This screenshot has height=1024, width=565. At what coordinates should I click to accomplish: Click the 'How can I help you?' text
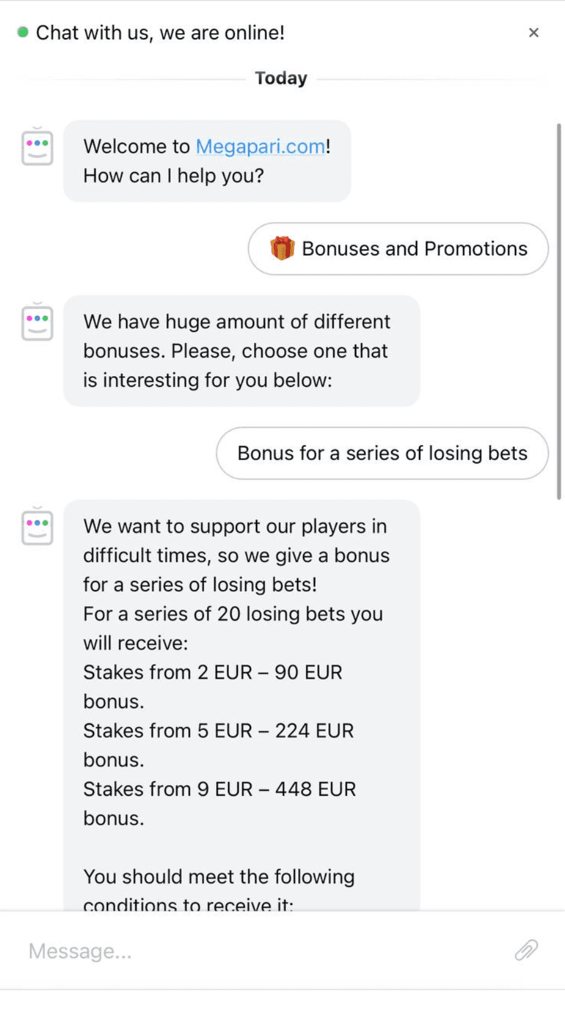pos(174,176)
